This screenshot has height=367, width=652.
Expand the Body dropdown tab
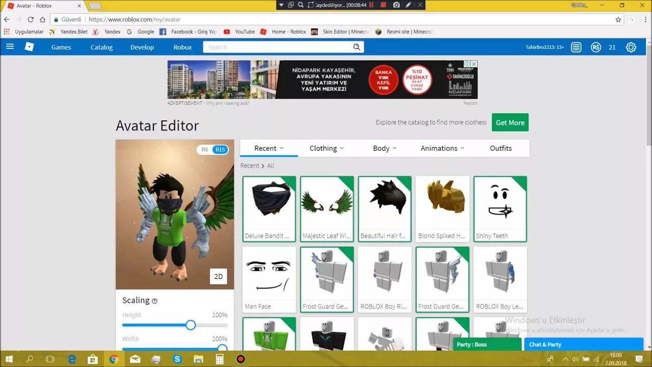(x=385, y=148)
